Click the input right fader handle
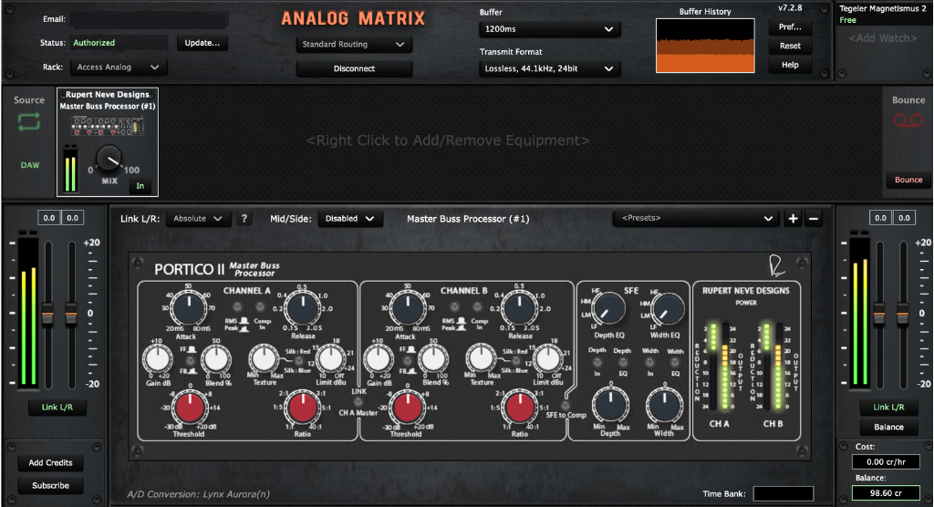The width and height of the screenshot is (934, 507). (71, 314)
